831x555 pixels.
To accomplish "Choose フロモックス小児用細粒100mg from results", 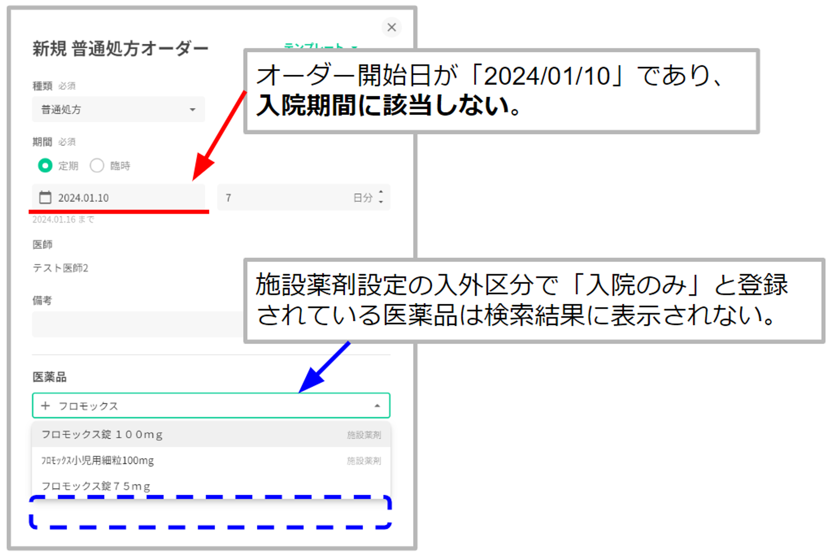I will point(98,460).
